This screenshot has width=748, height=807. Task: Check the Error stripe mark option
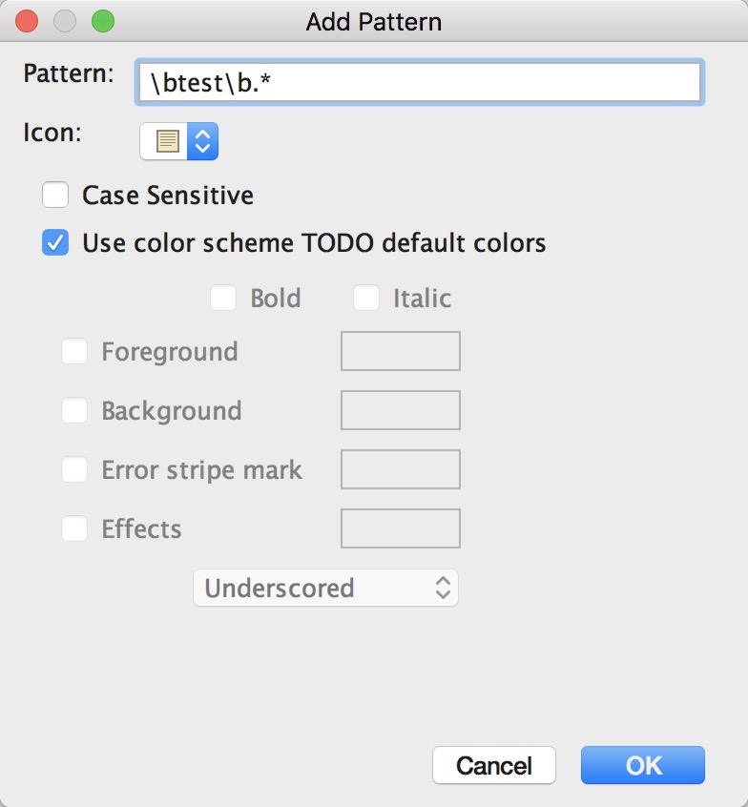tap(74, 470)
